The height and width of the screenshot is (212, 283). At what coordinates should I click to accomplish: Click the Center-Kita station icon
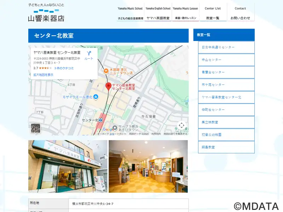(101, 120)
